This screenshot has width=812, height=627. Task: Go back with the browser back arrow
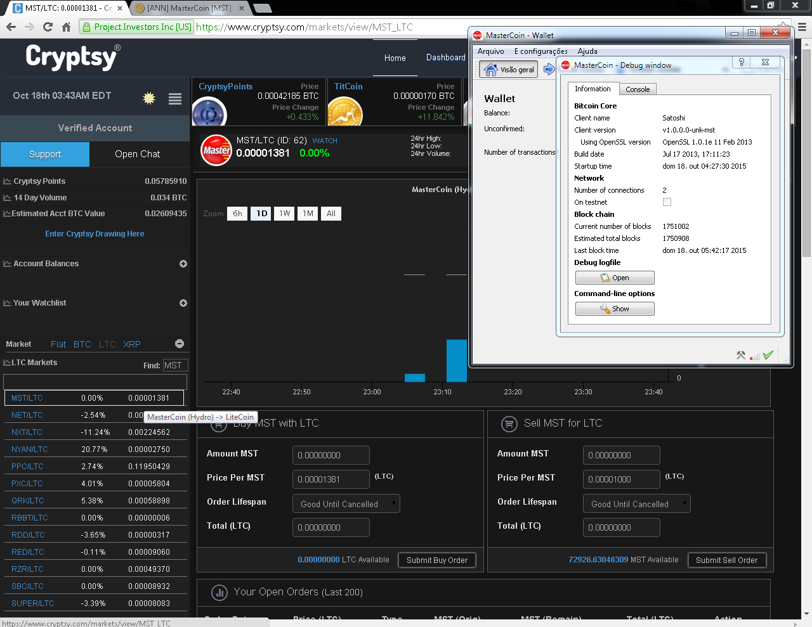click(11, 27)
